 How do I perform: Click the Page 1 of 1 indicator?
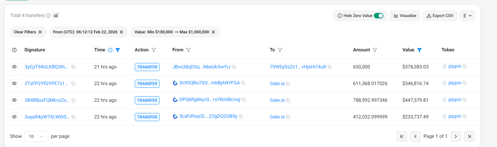(x=435, y=136)
